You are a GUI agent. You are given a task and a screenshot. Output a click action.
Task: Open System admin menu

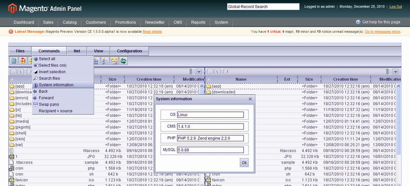coord(221,22)
